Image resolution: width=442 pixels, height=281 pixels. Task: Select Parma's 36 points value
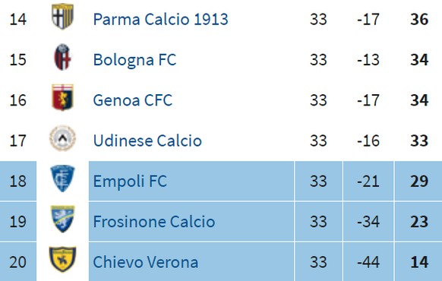pyautogui.click(x=419, y=20)
